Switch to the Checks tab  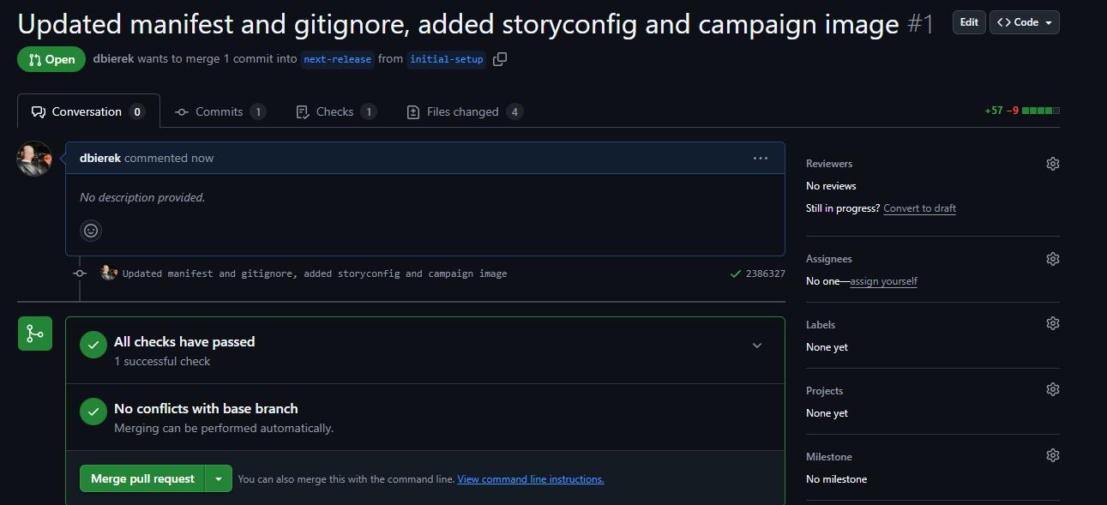point(336,111)
